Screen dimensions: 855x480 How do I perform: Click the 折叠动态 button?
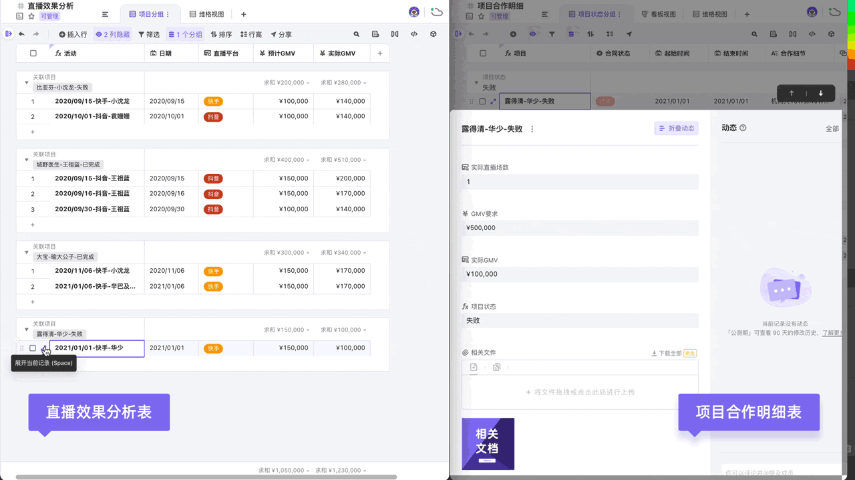click(676, 128)
